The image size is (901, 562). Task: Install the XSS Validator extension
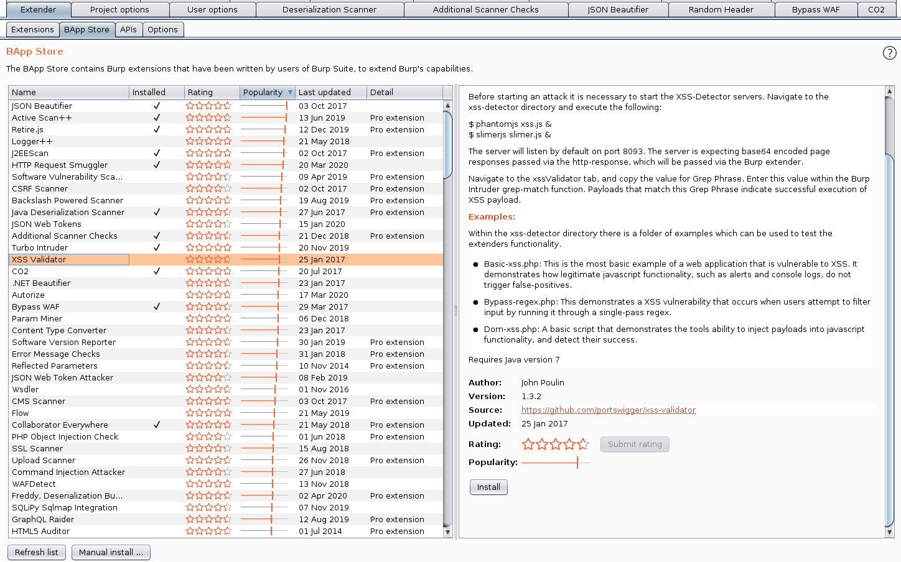(x=488, y=487)
